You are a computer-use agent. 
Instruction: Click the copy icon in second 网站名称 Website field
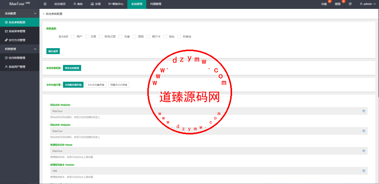point(363,131)
